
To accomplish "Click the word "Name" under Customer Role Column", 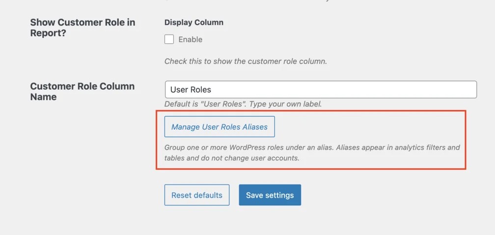I will [x=43, y=97].
